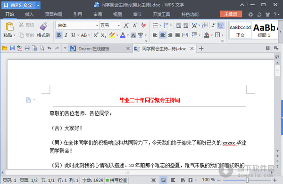Insert a table with the grid icon

(205, 25)
